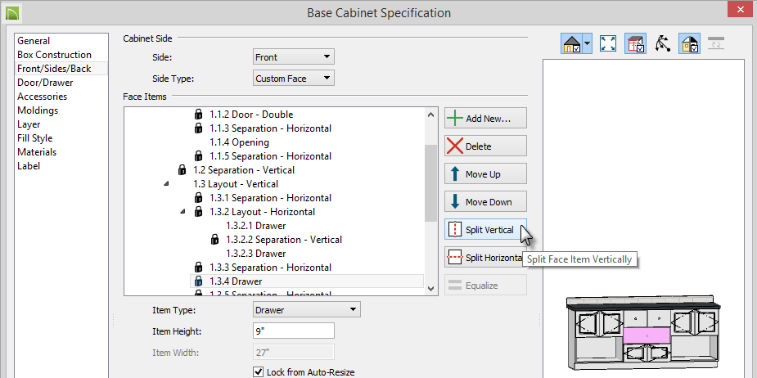Collapse the 1.3 Layout - Vertical tree node
This screenshot has width=757, height=378.
pos(167,184)
